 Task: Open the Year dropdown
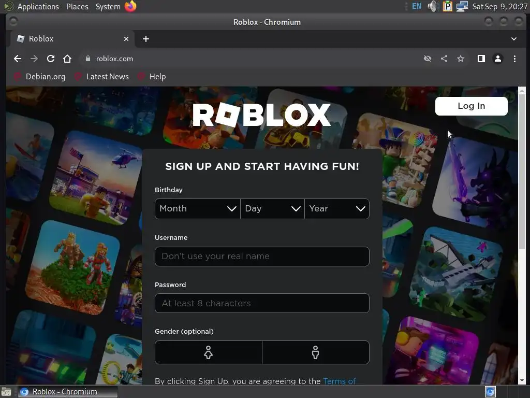(337, 208)
